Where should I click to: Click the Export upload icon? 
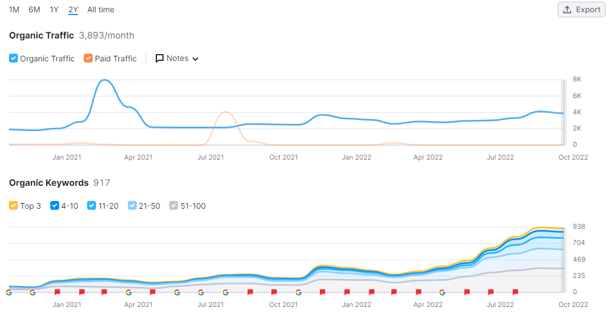(x=567, y=10)
